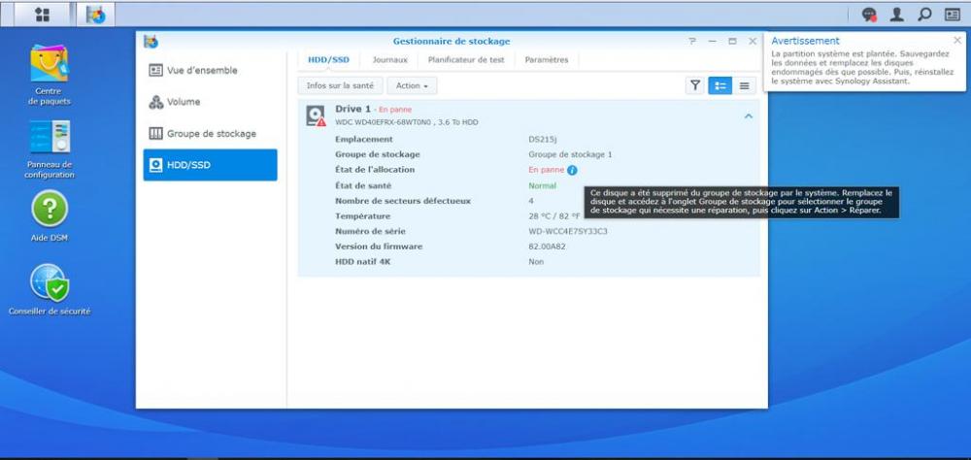Viewport: 971px width, 460px height.
Task: Click the notifications chat bubble icon
Action: 869,15
